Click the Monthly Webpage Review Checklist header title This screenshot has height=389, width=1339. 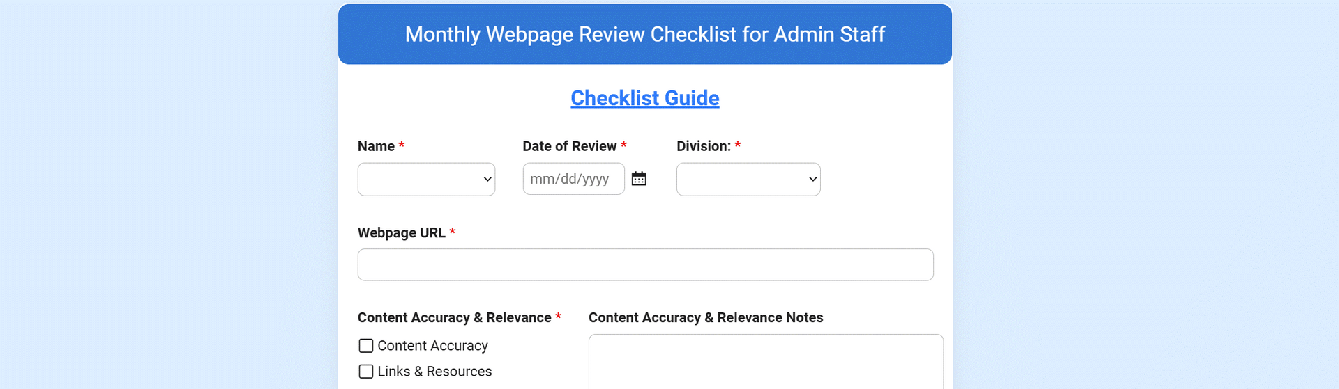click(644, 34)
